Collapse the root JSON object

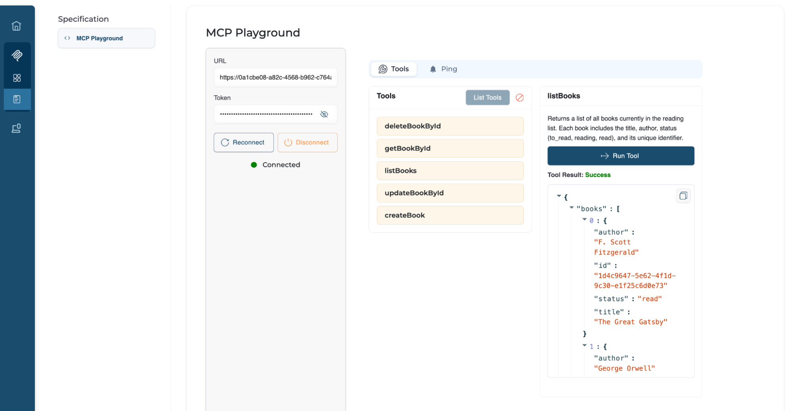559,196
